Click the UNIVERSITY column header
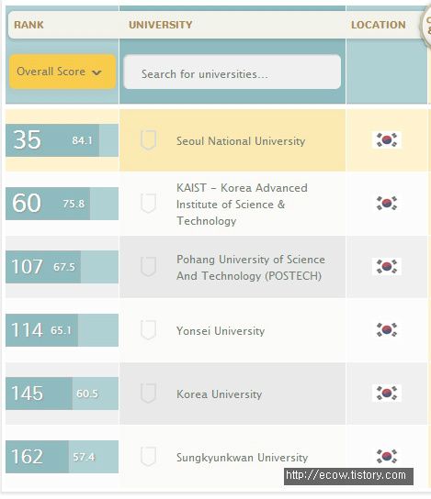The image size is (431, 499). coord(160,25)
